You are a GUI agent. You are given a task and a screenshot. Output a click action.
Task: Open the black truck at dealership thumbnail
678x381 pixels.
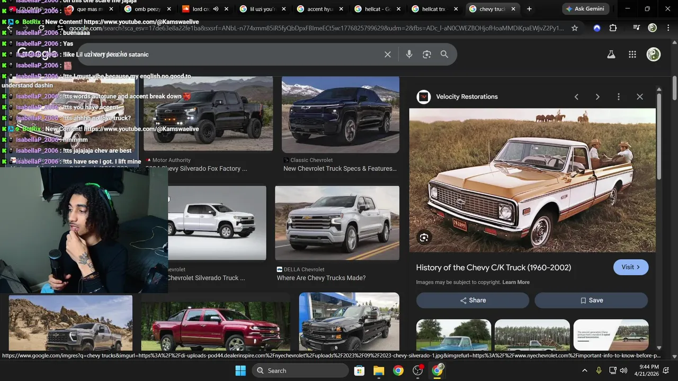[x=349, y=322]
